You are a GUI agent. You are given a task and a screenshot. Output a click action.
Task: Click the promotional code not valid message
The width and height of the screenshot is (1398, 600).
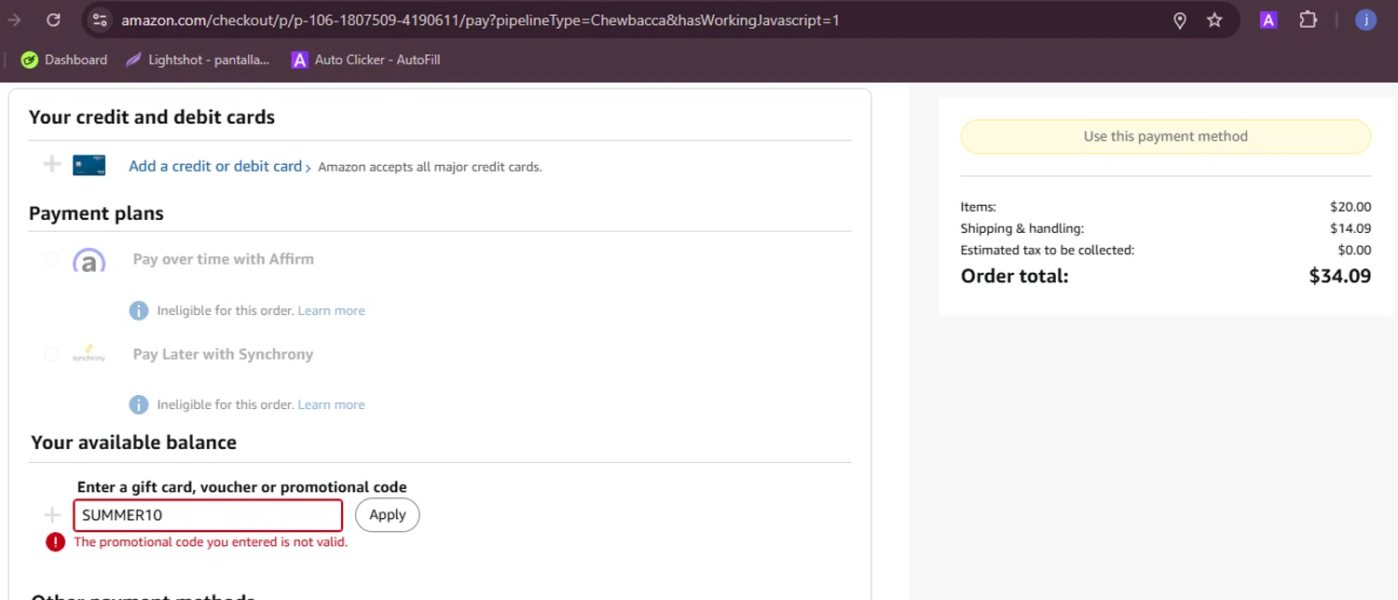click(211, 542)
